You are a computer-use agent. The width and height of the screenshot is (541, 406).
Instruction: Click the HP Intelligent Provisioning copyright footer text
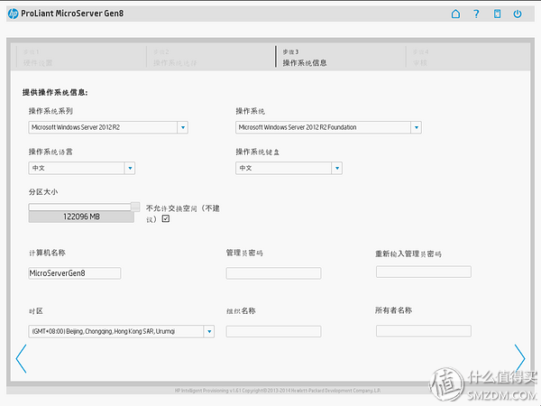pos(278,391)
